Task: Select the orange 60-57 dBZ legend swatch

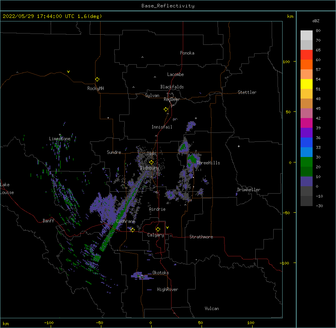Action: point(306,64)
